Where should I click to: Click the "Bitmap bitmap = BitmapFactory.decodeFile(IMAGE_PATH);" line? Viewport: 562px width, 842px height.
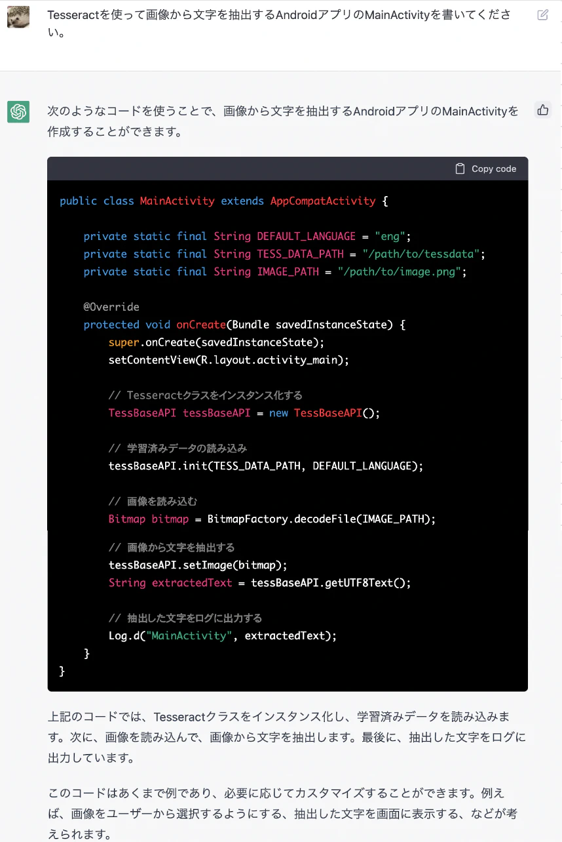point(272,519)
